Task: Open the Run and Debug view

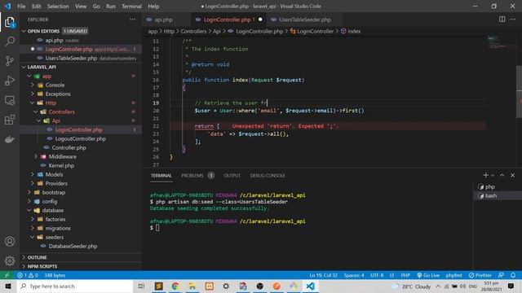Action: 10,81
